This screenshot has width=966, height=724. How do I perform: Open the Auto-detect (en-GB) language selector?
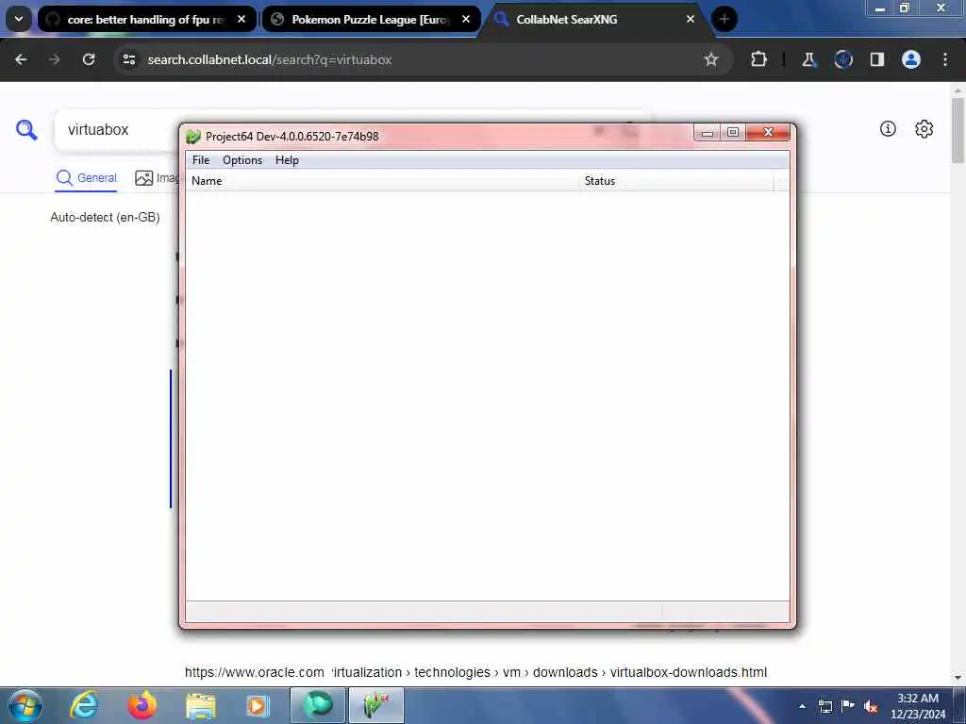click(106, 218)
